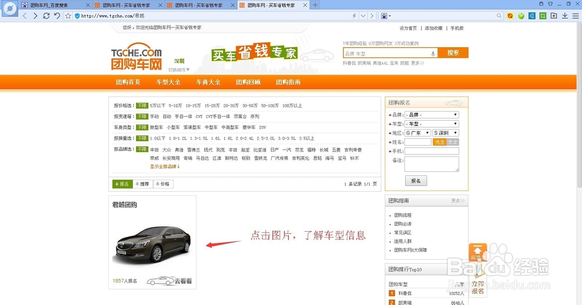Filter by 10-15万 price range
Viewport: 582px width, 305px height.
point(193,106)
